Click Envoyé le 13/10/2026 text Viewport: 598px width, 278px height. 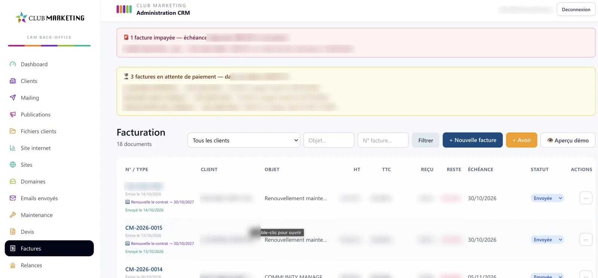click(x=144, y=252)
